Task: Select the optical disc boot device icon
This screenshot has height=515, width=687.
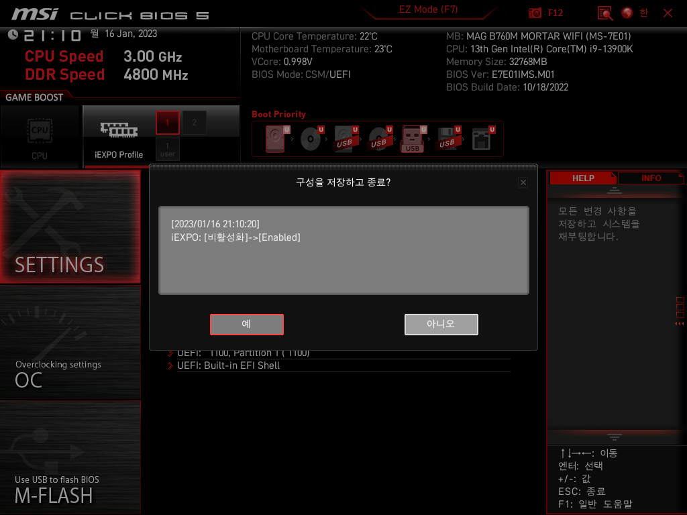Action: 310,139
